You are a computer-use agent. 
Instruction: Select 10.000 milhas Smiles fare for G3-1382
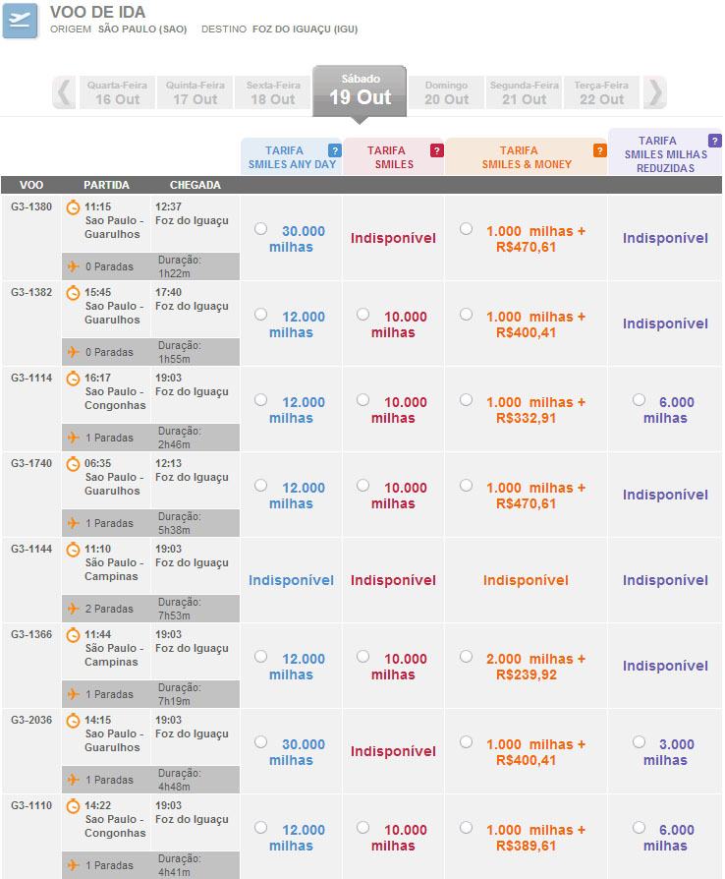[363, 315]
